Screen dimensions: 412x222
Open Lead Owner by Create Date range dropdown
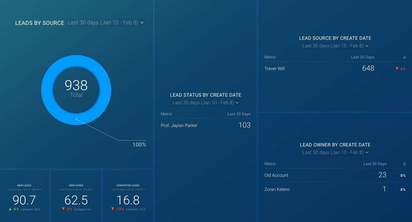coord(335,153)
